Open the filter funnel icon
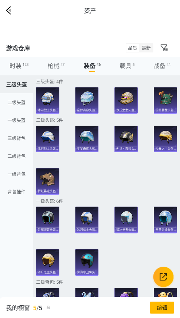The image size is (180, 318). coord(164,48)
